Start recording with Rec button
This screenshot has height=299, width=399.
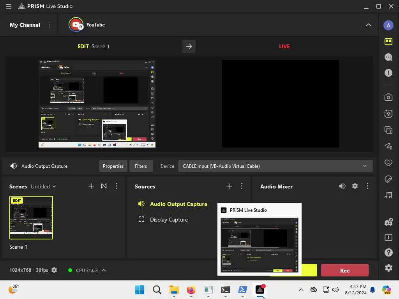point(344,270)
